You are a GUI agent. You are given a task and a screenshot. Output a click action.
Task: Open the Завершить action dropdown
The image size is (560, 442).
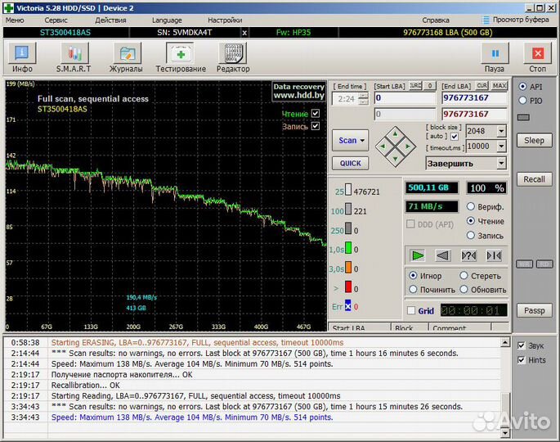tap(500, 163)
